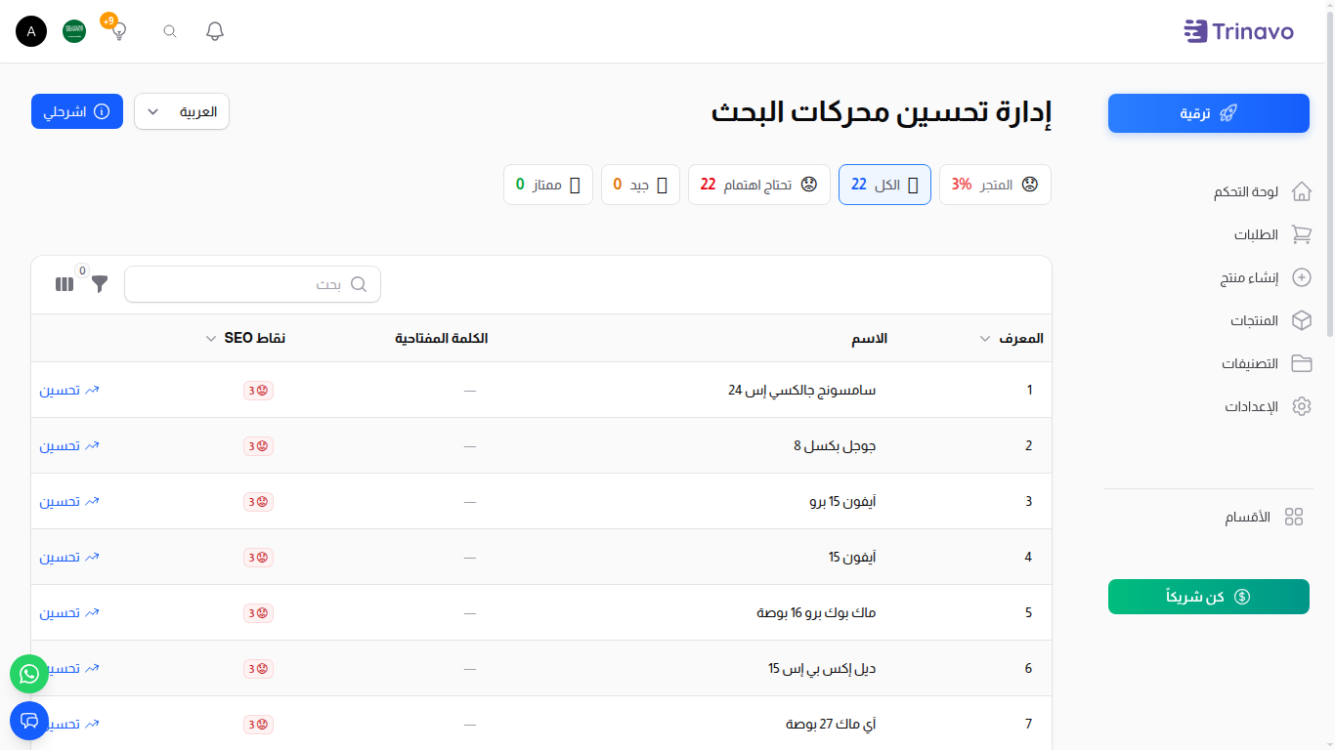The height and width of the screenshot is (750, 1335).
Task: Open الأقسام in the sidebar
Action: pyautogui.click(x=1248, y=517)
